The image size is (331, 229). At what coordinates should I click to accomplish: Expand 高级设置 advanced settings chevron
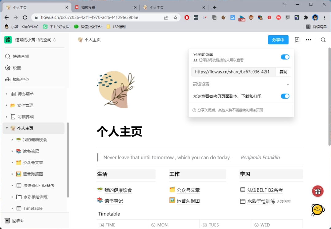[x=288, y=84]
